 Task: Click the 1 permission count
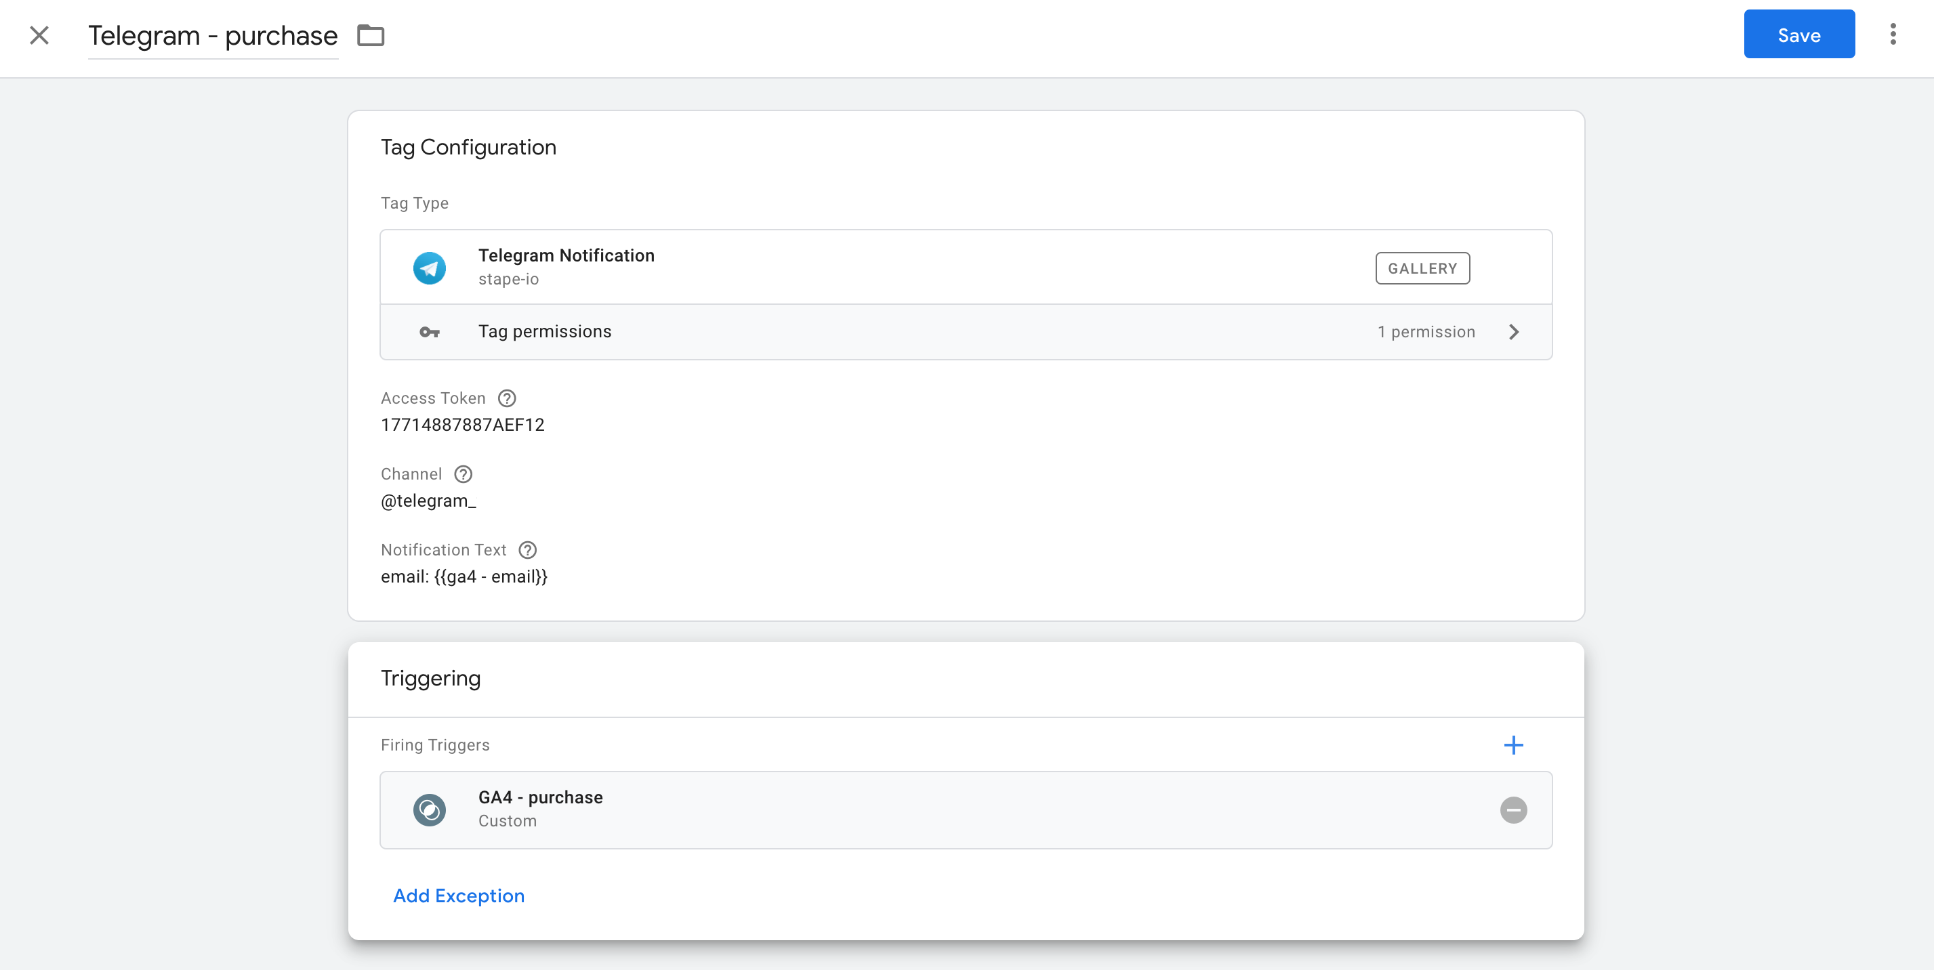(1426, 333)
